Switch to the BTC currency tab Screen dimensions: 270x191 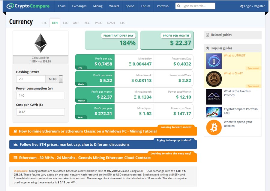click(44, 23)
